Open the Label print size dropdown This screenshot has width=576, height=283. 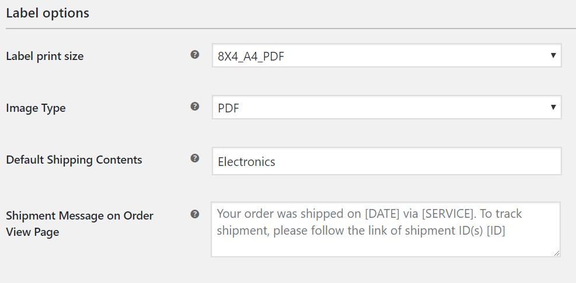click(386, 56)
